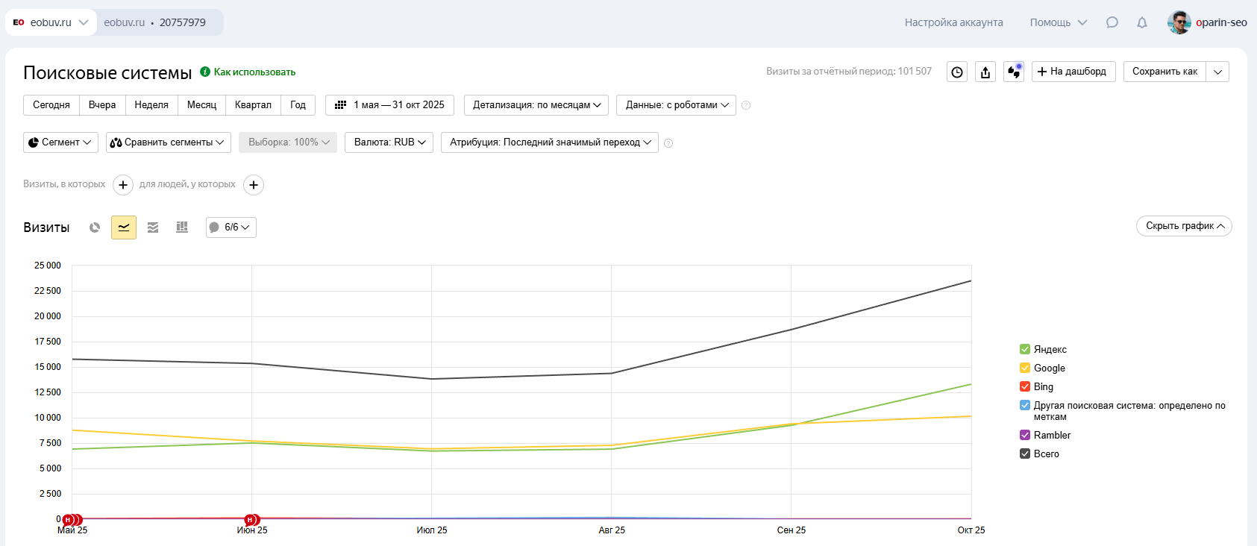Select the line chart icon
This screenshot has height=546, width=1257.
(x=124, y=228)
